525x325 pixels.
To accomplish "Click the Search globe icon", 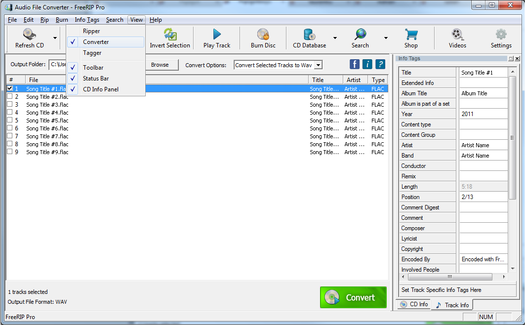I will [x=360, y=34].
